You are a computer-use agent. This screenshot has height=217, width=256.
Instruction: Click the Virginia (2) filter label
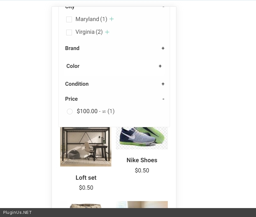(89, 32)
